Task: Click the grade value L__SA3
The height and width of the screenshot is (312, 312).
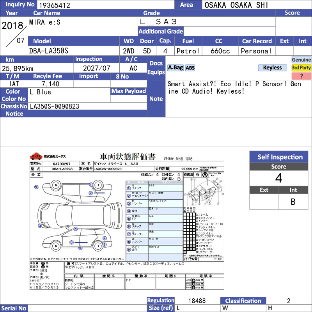Action: point(158,22)
